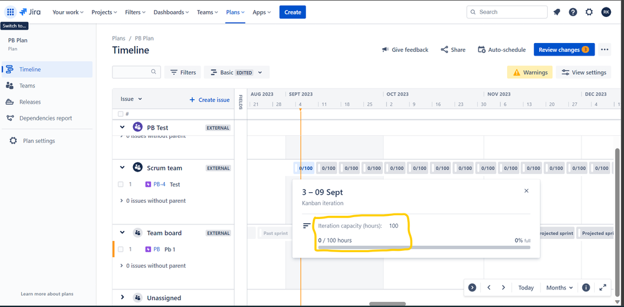Click the Share button
The image size is (624, 307).
453,50
